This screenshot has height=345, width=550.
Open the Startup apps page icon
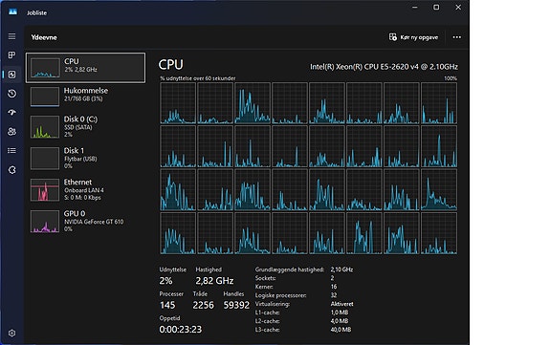tap(11, 112)
